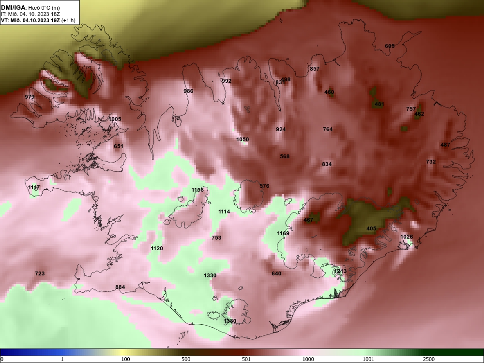Click the 1117 value on the western peninsula
The height and width of the screenshot is (363, 484).
point(34,188)
